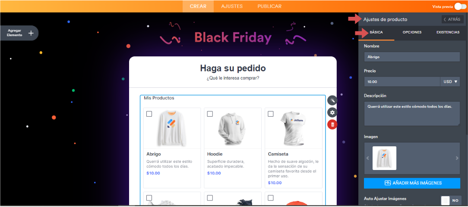This screenshot has width=468, height=207.
Task: Click the AÑADIR MÁS IMÁGENES button
Action: (x=412, y=183)
